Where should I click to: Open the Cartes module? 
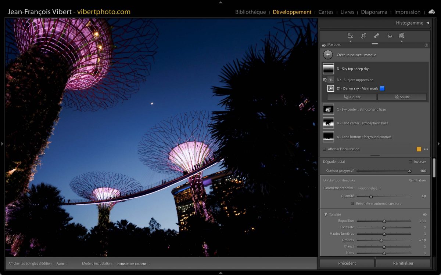click(x=326, y=12)
